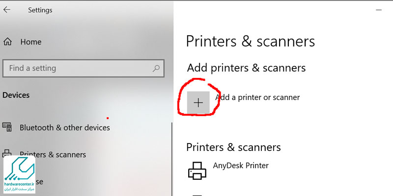Minimize the Settings window
The width and height of the screenshot is (393, 196).
click(378, 9)
